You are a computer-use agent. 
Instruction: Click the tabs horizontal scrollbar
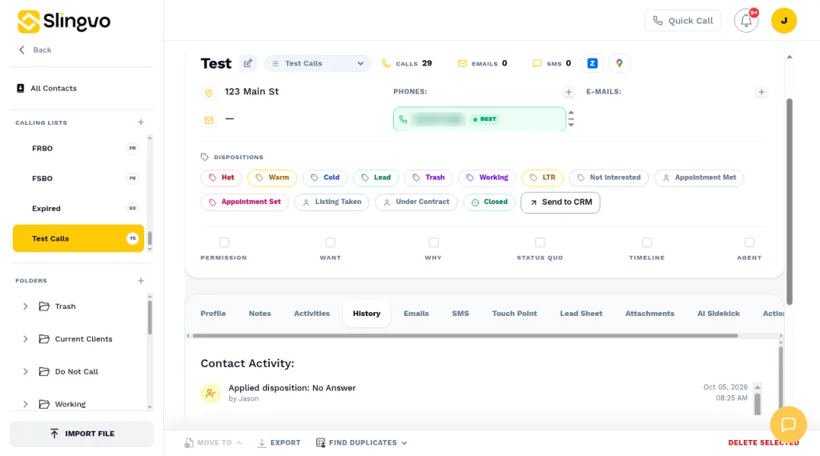(465, 336)
